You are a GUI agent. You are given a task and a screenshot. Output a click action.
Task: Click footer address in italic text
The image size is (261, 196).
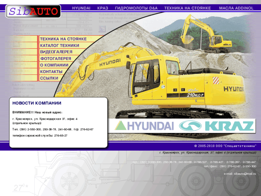[x=208, y=152]
